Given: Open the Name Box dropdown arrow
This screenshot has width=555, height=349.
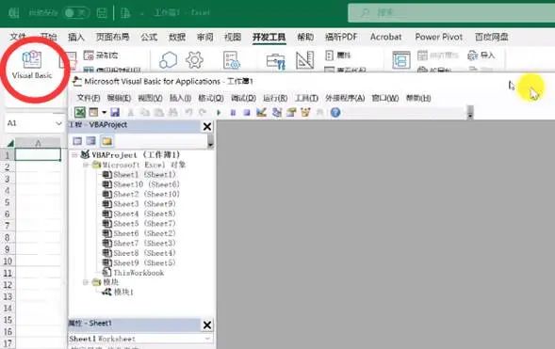Looking at the screenshot, I should [x=58, y=123].
